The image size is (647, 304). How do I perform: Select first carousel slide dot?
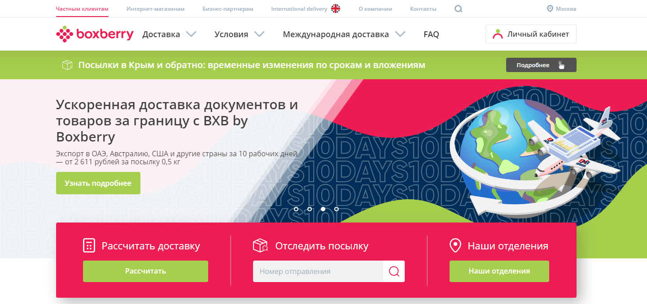click(x=296, y=209)
